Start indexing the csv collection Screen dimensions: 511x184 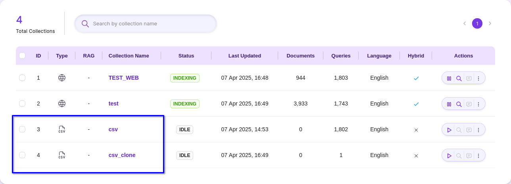coord(449,130)
